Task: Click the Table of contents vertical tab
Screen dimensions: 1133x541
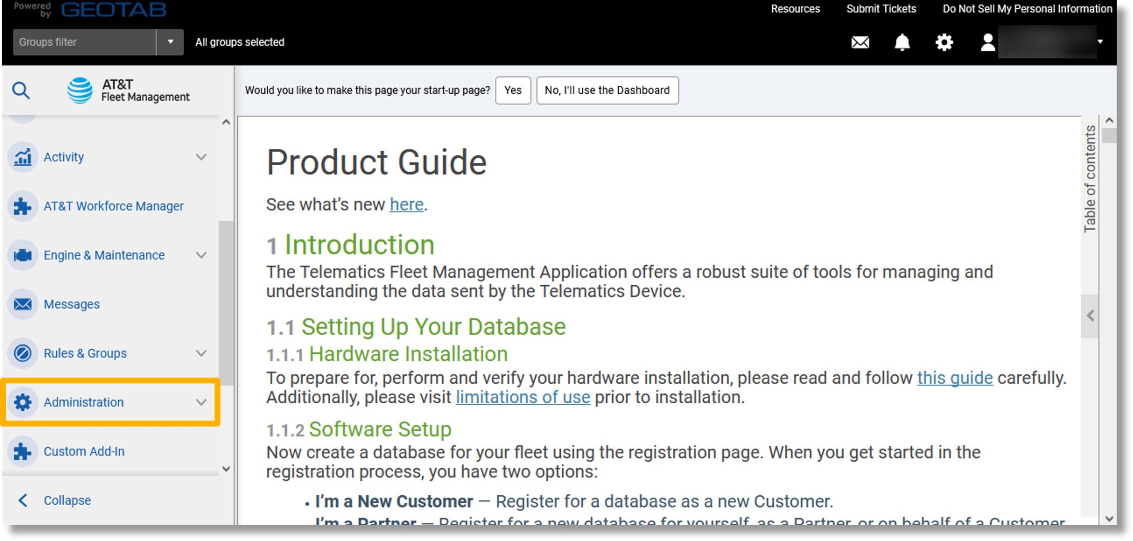Action: pos(1090,179)
